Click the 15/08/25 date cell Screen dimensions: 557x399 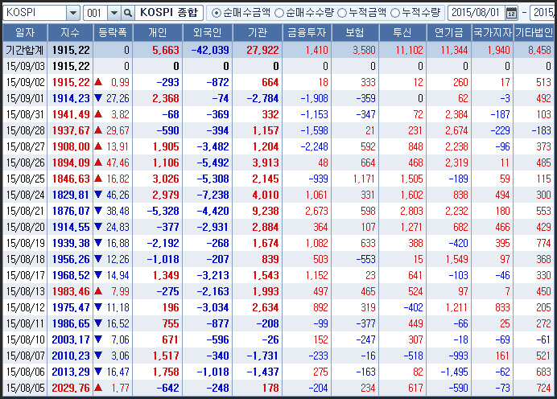tap(25, 179)
